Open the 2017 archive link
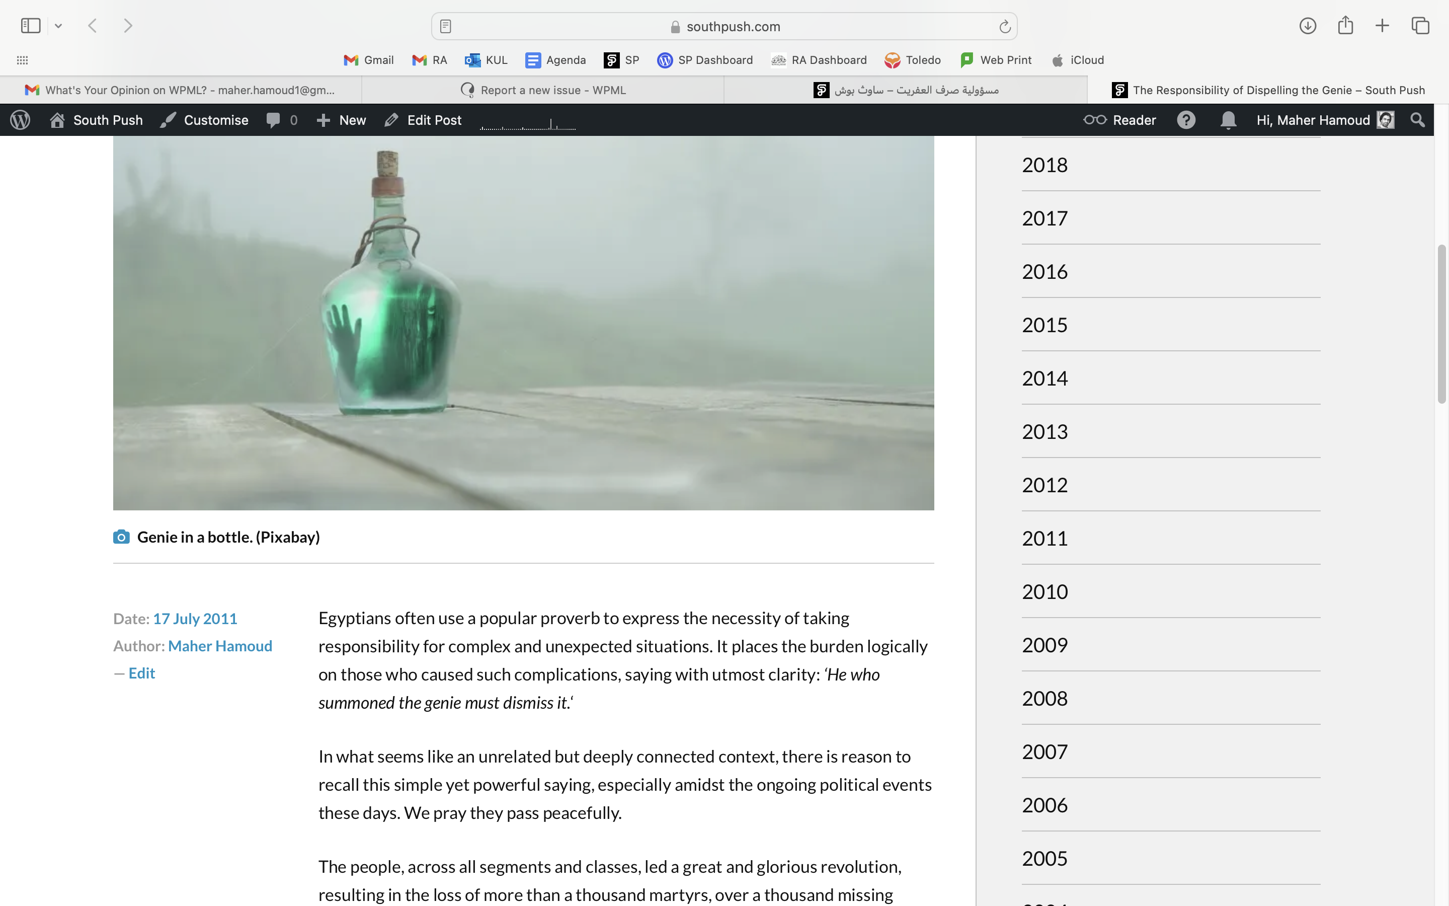Viewport: 1449px width, 906px height. click(x=1045, y=218)
